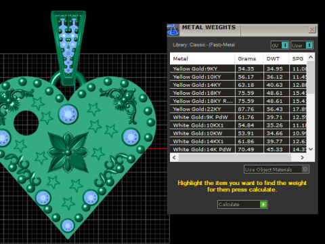Click the Calculate button
Image resolution: width=325 pixels, height=244 pixels.
(x=242, y=204)
